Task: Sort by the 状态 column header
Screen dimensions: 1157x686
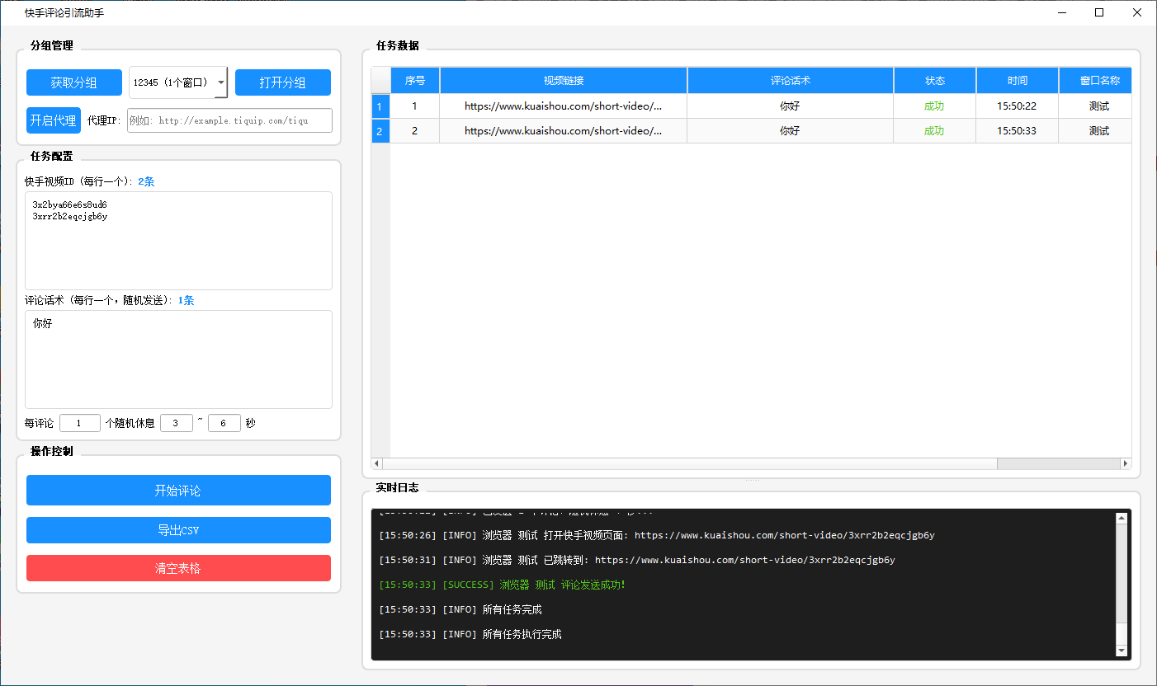Action: click(935, 81)
